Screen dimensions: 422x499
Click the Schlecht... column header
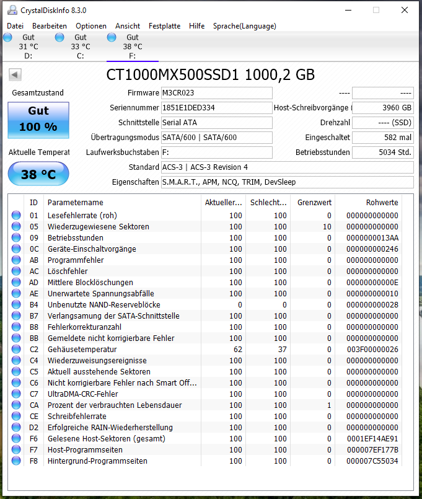click(x=268, y=203)
